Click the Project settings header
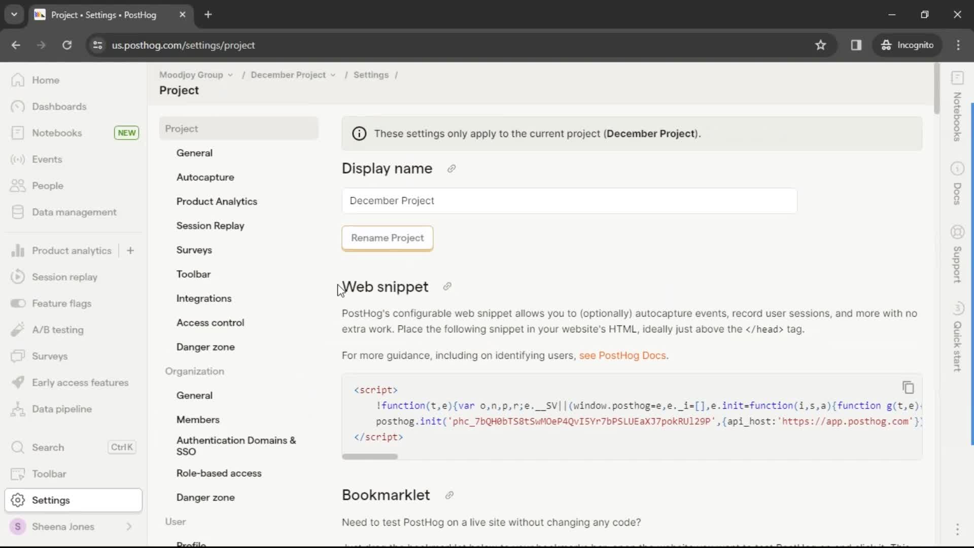Image resolution: width=974 pixels, height=548 pixels. (x=238, y=129)
